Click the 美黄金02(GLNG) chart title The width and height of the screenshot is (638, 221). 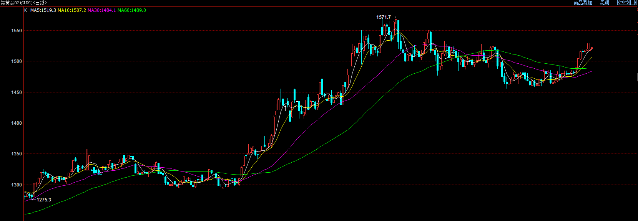pyautogui.click(x=23, y=3)
